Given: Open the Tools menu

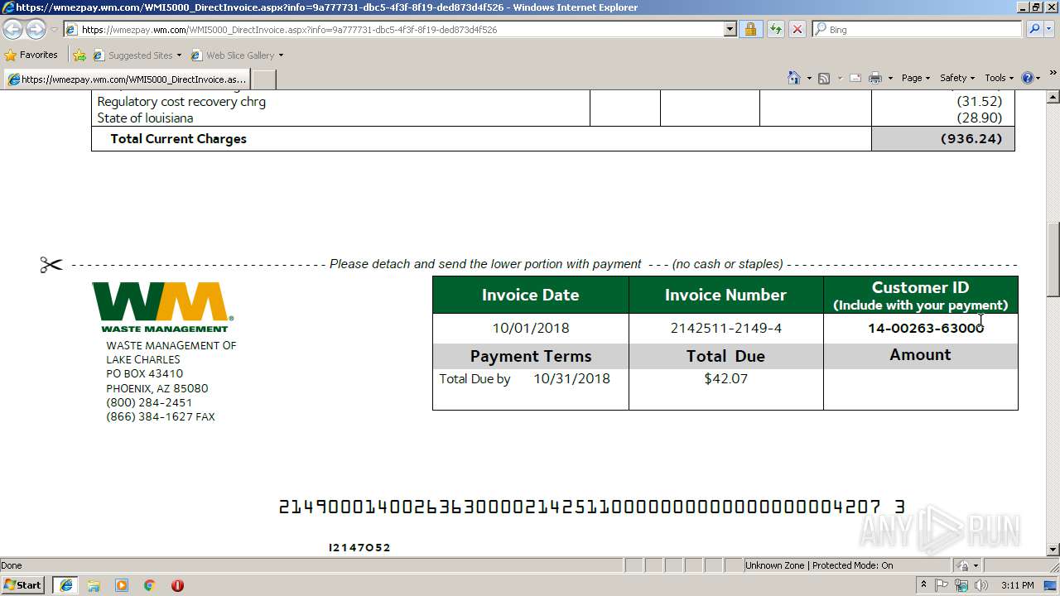Looking at the screenshot, I should (x=998, y=78).
